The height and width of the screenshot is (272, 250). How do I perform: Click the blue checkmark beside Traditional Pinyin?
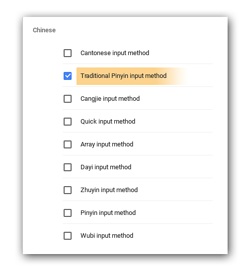click(x=68, y=76)
